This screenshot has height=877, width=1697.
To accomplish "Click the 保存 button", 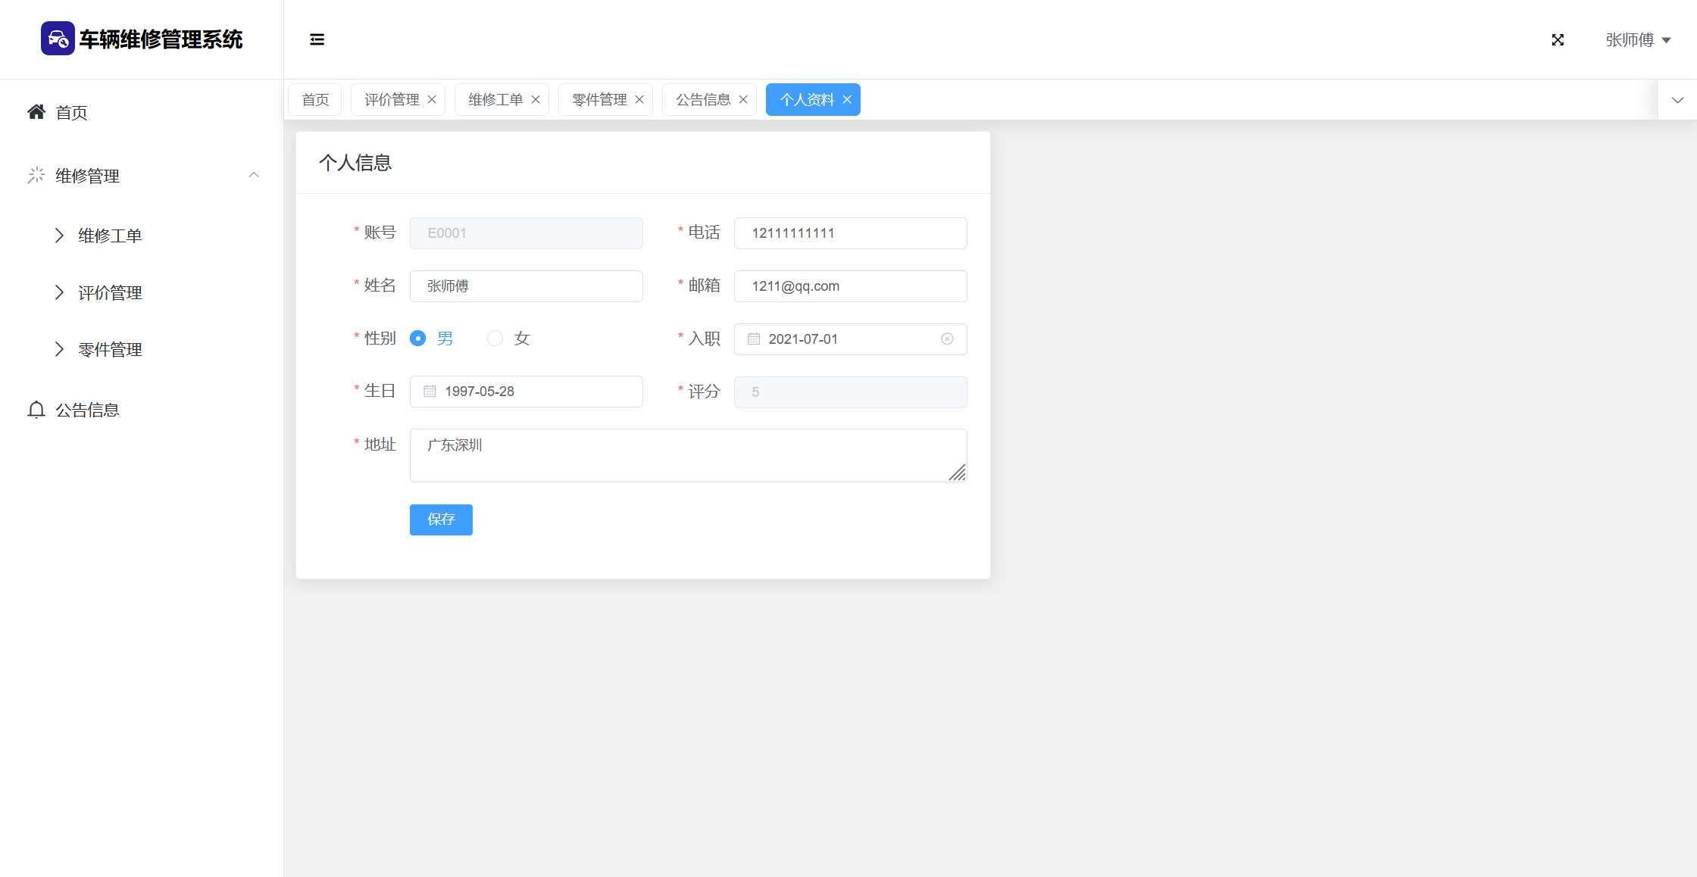I will (x=441, y=520).
